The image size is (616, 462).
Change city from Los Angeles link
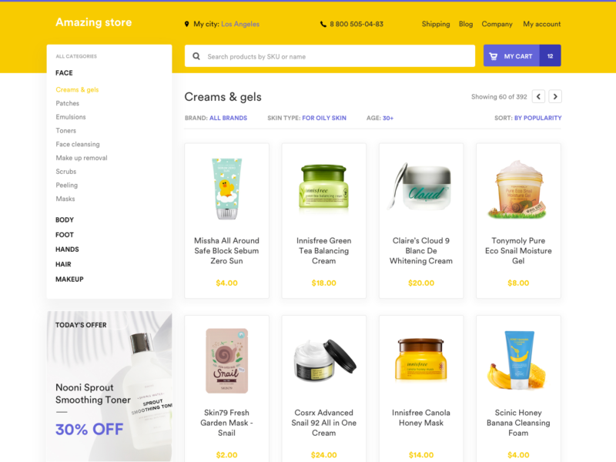240,24
